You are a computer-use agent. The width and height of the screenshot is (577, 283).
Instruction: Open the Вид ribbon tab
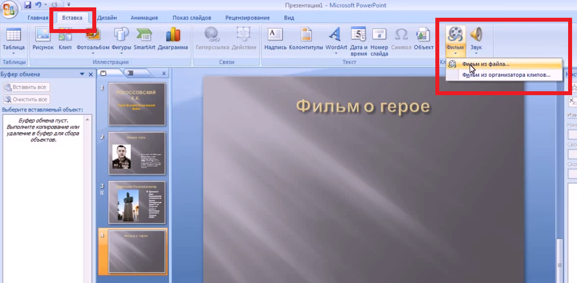[x=289, y=18]
